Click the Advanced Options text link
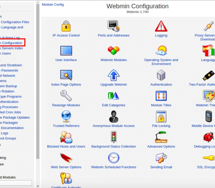This screenshot has width=215, height=188. pyautogui.click(x=161, y=146)
